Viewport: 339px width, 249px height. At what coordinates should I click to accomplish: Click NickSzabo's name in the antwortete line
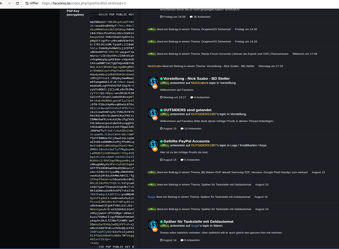199,83
